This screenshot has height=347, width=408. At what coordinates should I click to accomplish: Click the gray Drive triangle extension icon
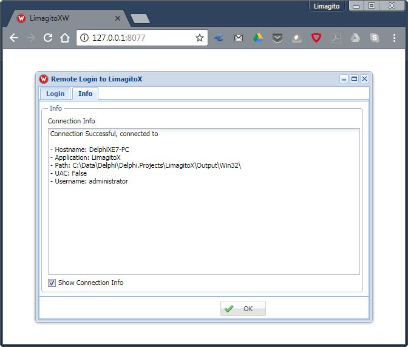[355, 38]
